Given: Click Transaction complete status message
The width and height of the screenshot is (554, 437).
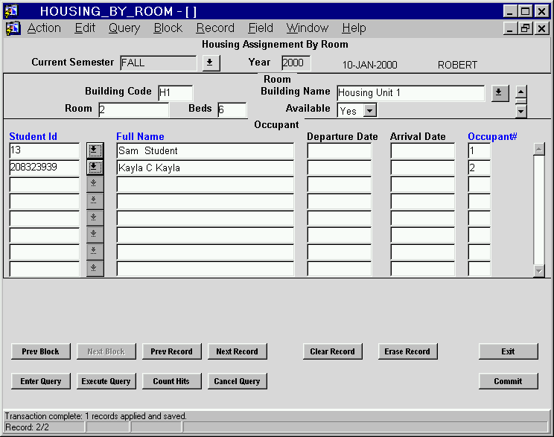Looking at the screenshot, I should 96,416.
